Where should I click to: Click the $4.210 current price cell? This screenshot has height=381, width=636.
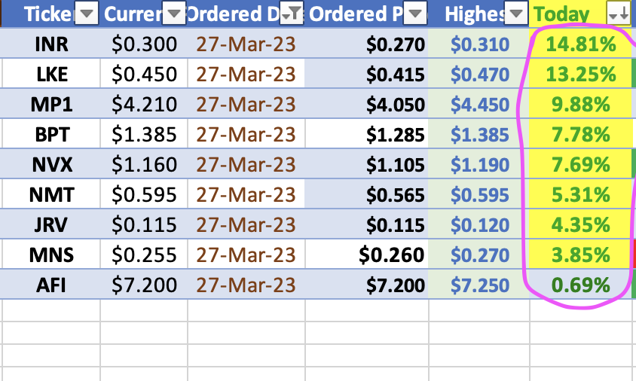click(144, 104)
